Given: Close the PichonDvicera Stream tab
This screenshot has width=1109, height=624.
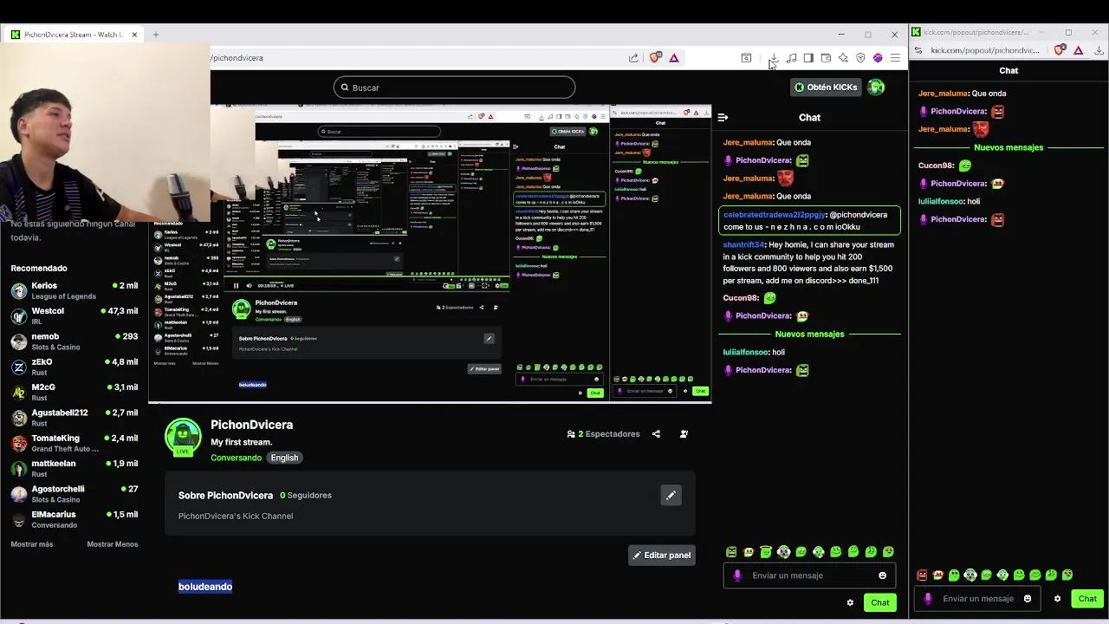Looking at the screenshot, I should [x=134, y=35].
